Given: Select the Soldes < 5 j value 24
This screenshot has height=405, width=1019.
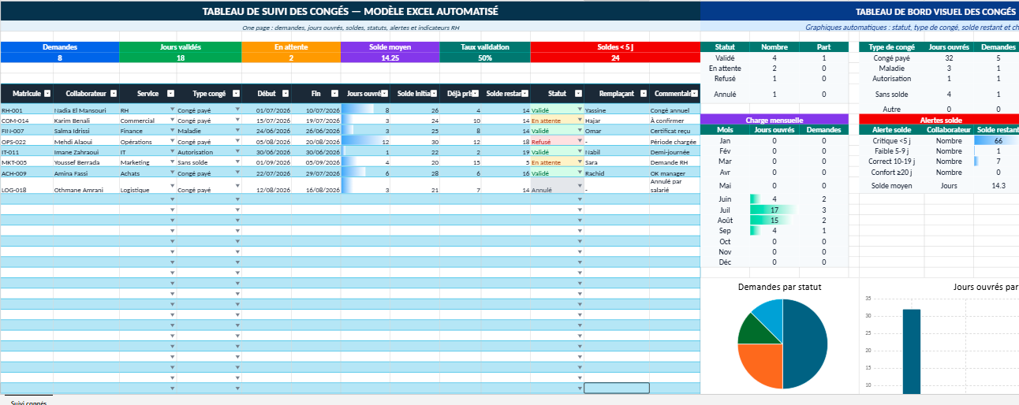Looking at the screenshot, I should [x=615, y=58].
